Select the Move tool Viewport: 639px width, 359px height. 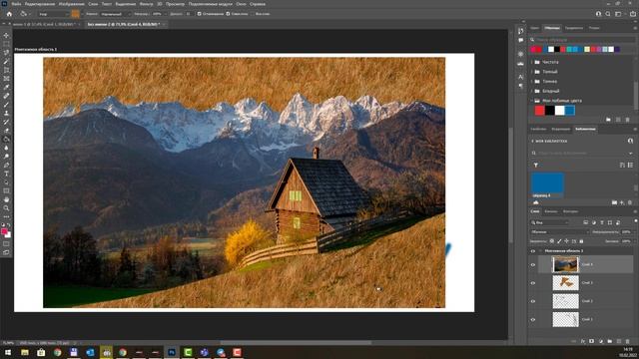(6, 36)
